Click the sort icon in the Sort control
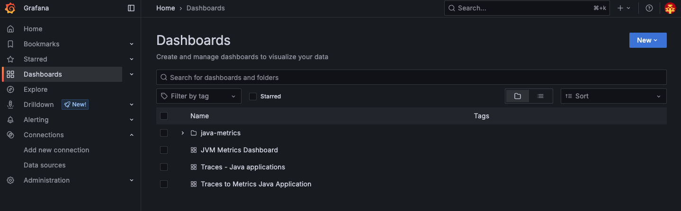 (569, 96)
